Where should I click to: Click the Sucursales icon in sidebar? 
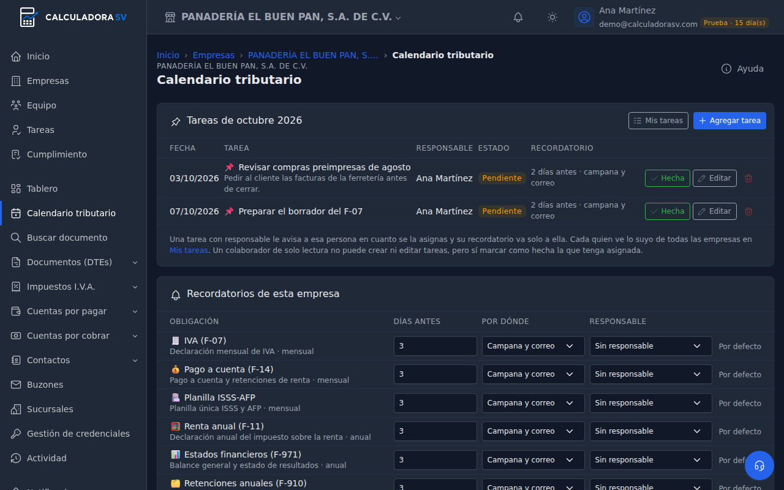tap(16, 409)
